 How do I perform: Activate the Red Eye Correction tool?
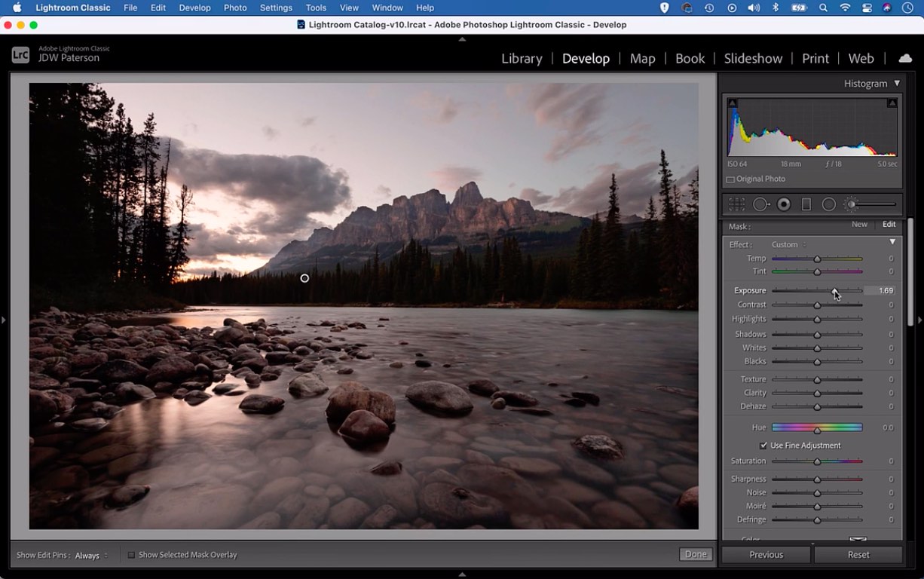784,204
